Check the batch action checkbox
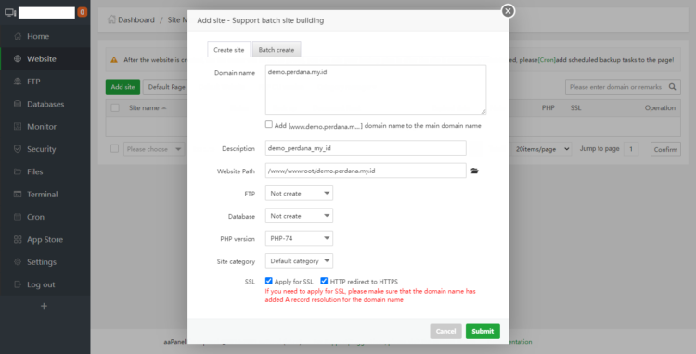The image size is (696, 354). (x=114, y=149)
